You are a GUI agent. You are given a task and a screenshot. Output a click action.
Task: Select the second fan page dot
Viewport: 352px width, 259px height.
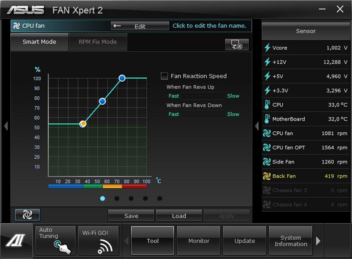click(117, 198)
